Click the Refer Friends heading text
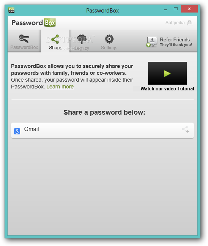208x246 pixels. [175, 39]
